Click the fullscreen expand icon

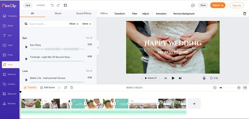(x=65, y=5)
